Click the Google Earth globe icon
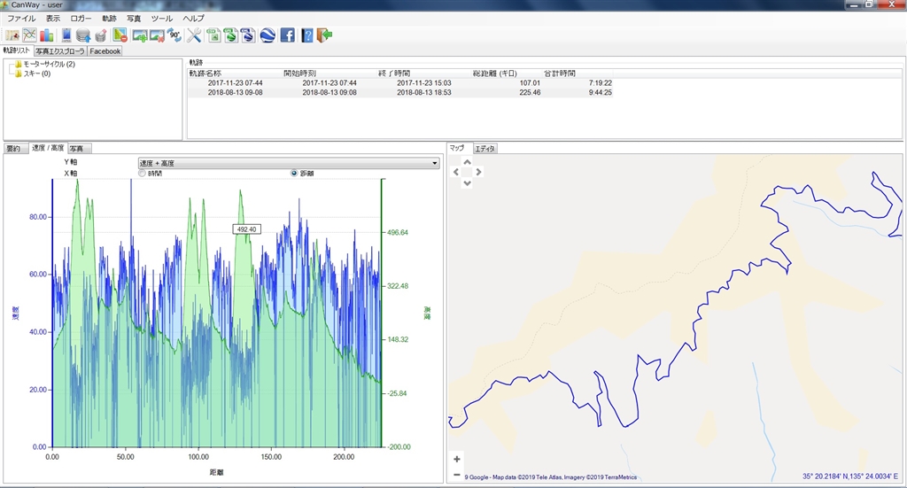Screen dimensions: 907x488 [267, 35]
